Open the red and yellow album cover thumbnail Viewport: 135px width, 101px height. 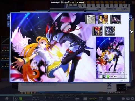[x=97, y=31]
